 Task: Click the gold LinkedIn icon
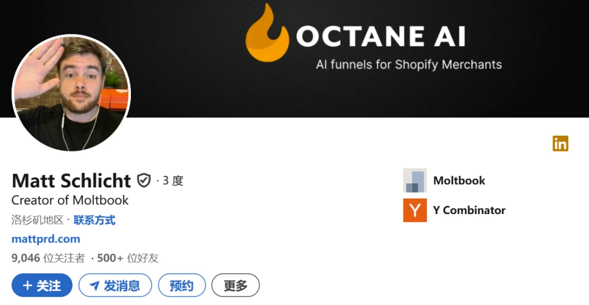(x=560, y=143)
